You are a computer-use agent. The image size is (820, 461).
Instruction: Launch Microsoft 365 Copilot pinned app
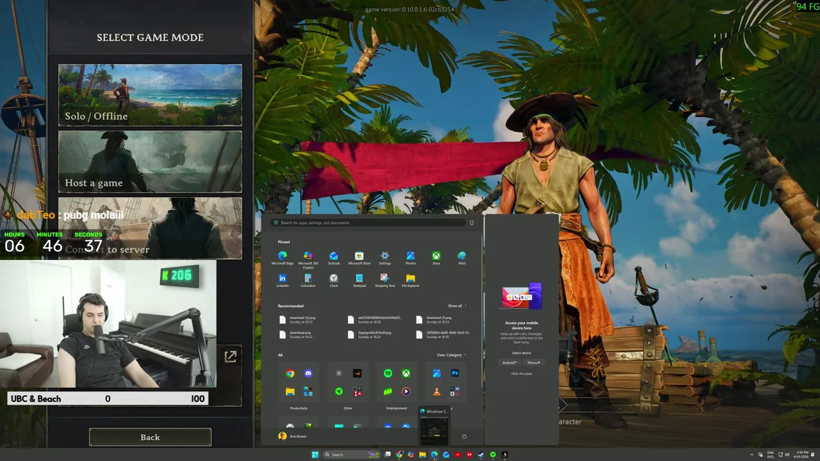click(x=308, y=259)
